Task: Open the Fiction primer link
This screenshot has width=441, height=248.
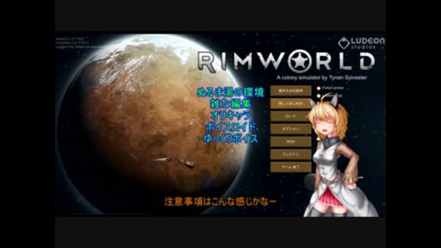Action: 333,88
